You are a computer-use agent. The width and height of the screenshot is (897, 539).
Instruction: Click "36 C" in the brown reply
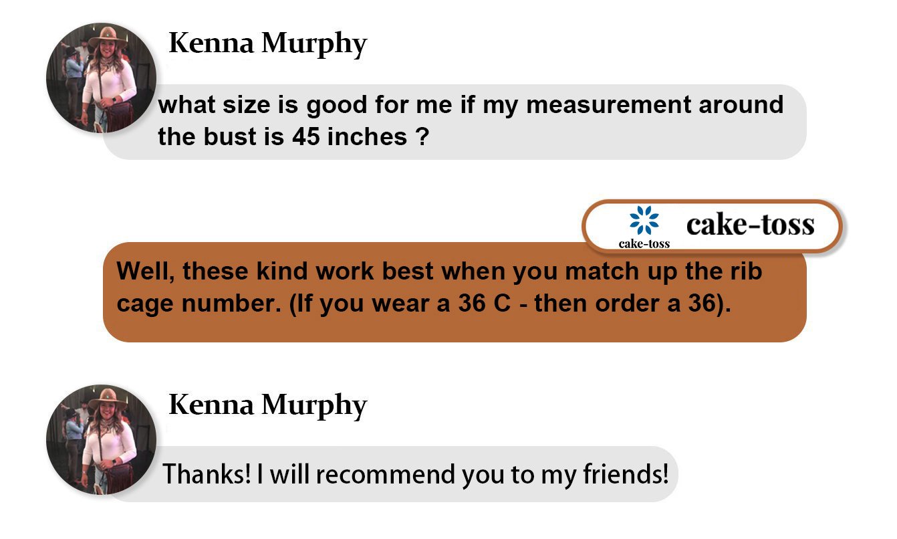coord(486,304)
